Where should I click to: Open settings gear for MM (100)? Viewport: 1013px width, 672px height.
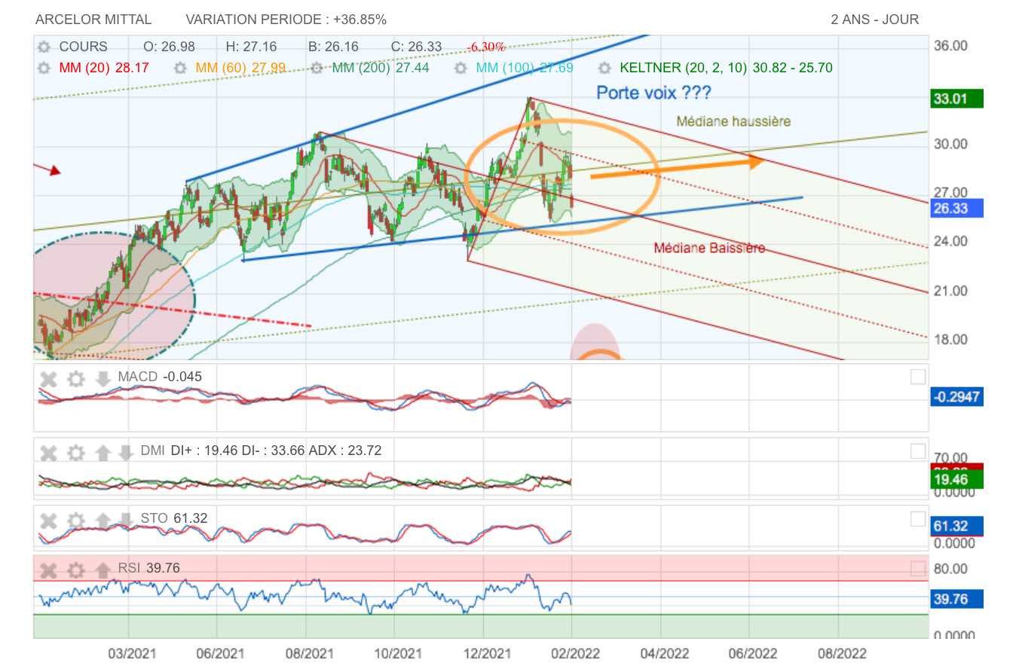click(x=462, y=68)
